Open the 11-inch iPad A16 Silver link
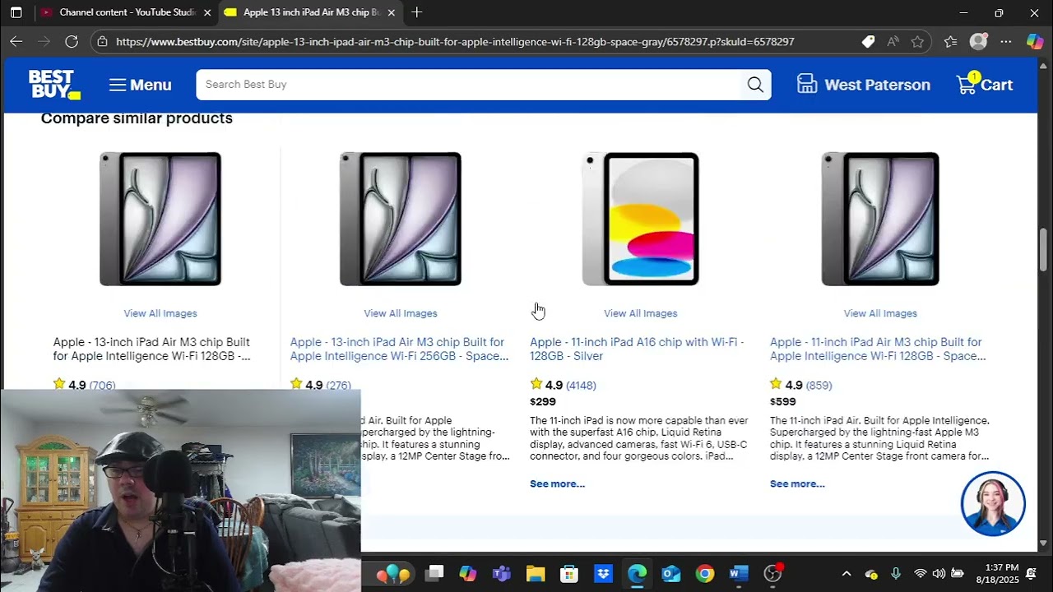The height and width of the screenshot is (592, 1053). [637, 349]
